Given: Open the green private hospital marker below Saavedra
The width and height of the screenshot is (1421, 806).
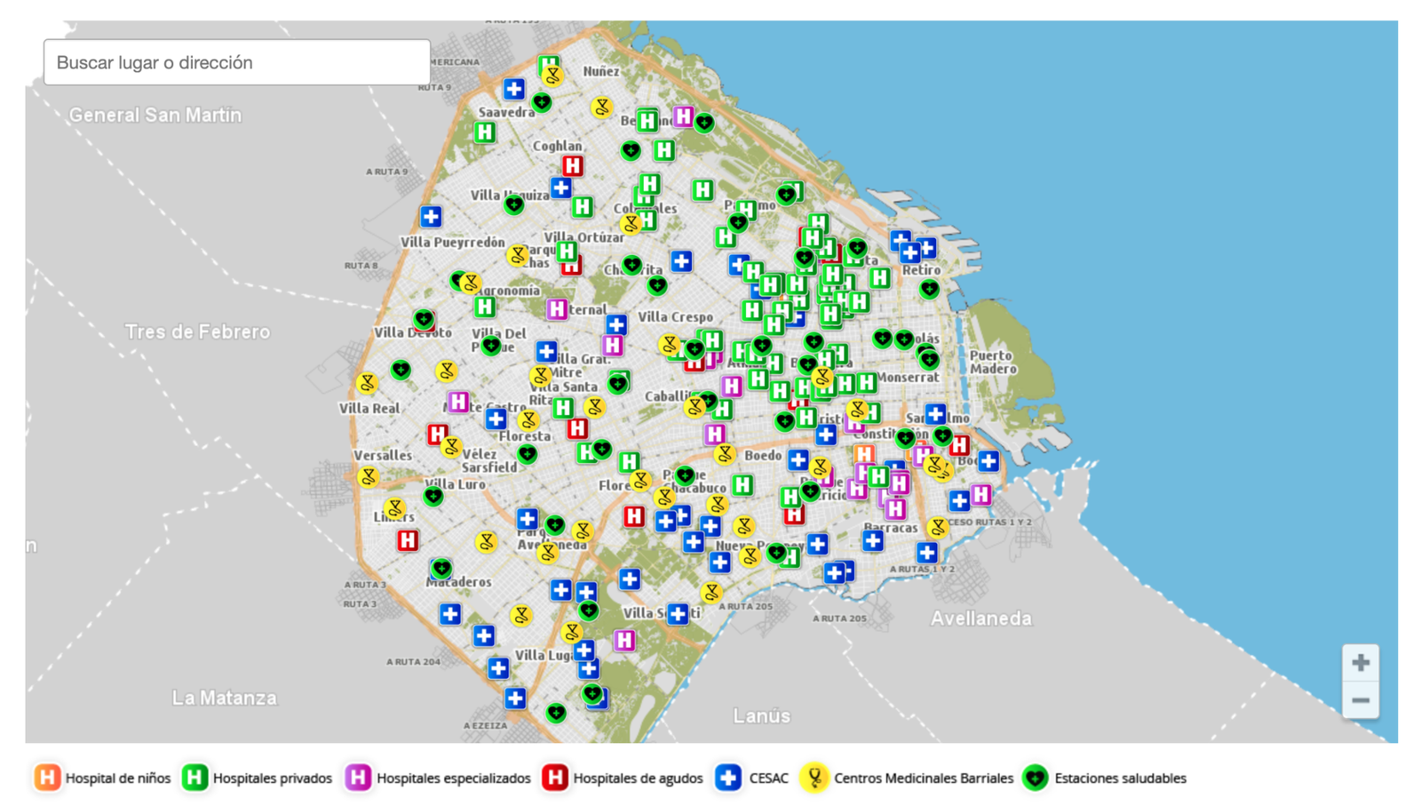Looking at the screenshot, I should [485, 133].
